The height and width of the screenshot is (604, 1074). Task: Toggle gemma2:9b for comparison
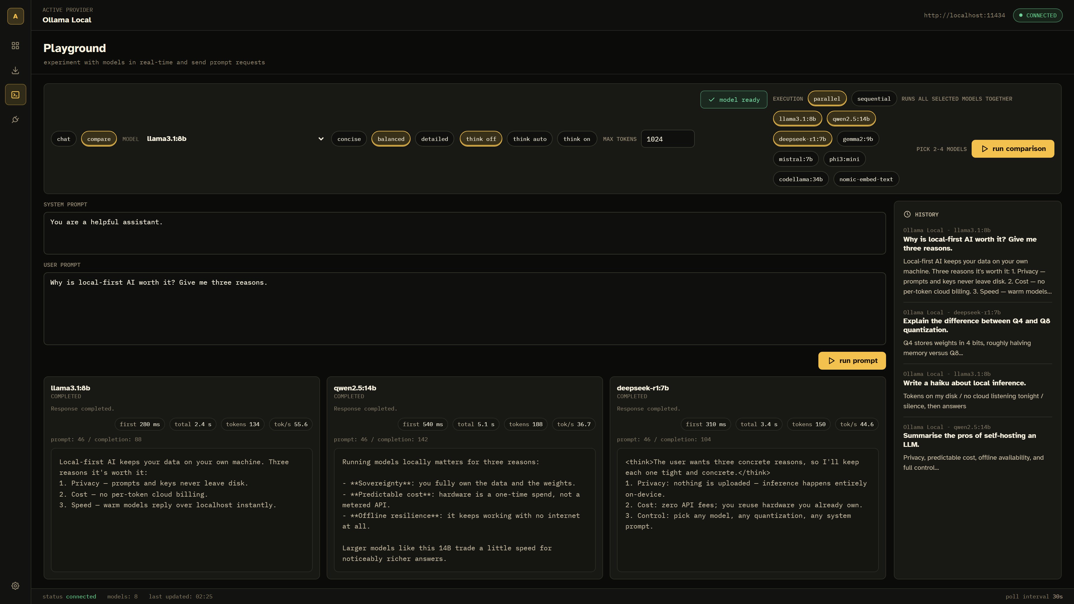(858, 139)
